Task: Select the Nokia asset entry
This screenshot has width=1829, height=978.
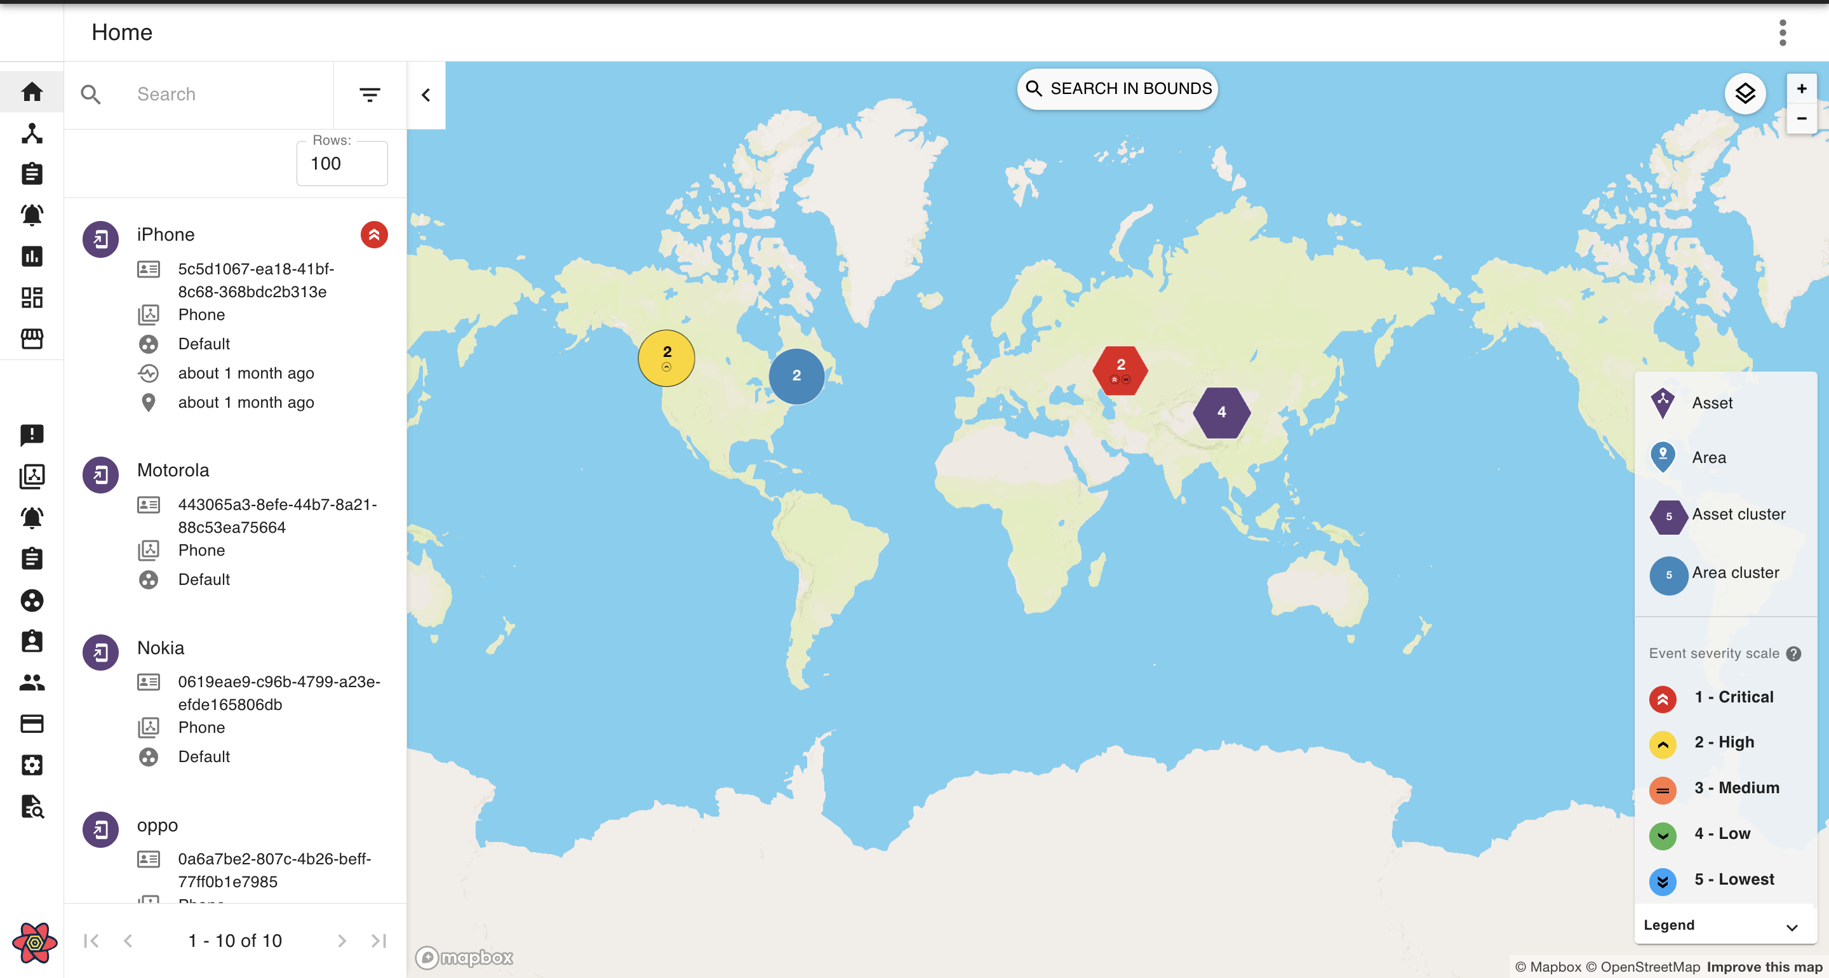Action: pos(161,648)
